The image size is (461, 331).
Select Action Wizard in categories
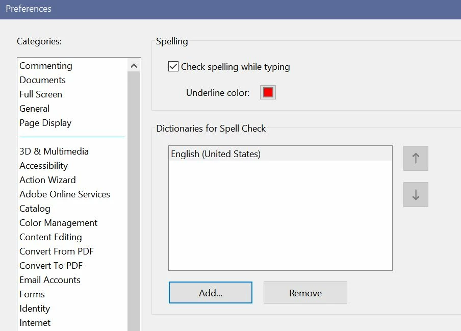click(x=47, y=180)
